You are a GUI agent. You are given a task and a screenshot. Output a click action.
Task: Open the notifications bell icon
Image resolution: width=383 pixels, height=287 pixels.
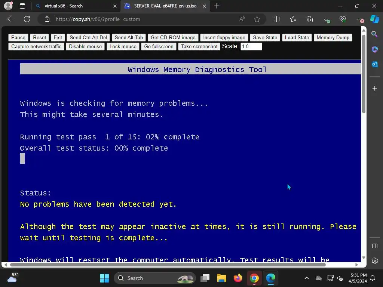373,278
